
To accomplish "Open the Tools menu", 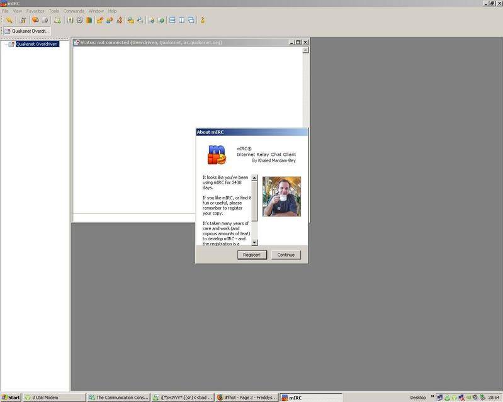I will (54, 11).
